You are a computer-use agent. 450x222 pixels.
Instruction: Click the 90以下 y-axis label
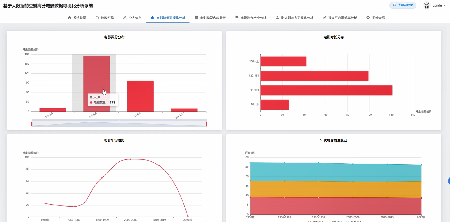(255, 105)
